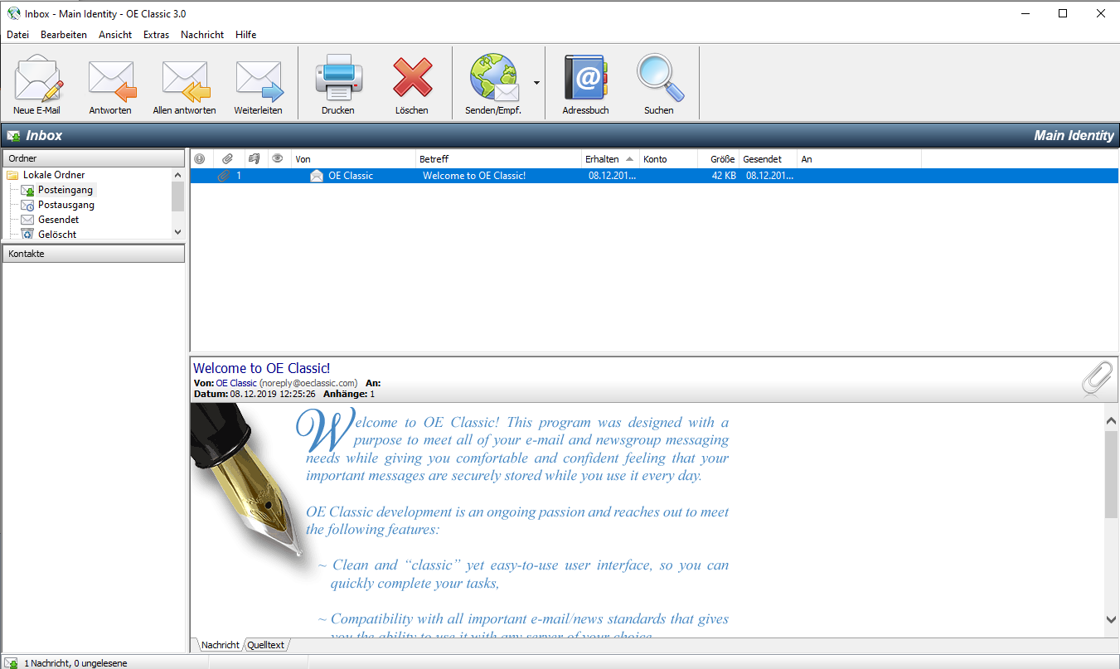
Task: Print the message with Drucken
Action: pyautogui.click(x=338, y=84)
